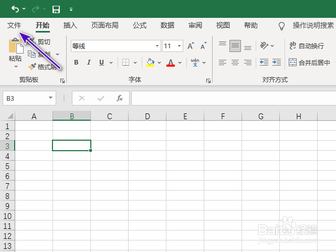Click the wén phonetic guide icon
336x252 pixels.
tap(195, 62)
